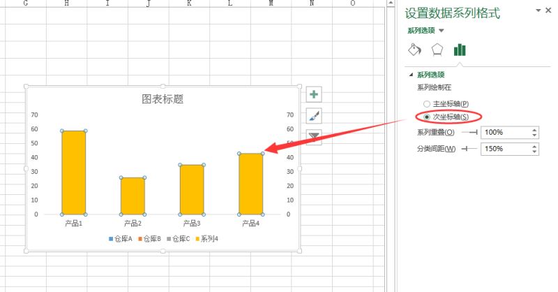Select the 产品2 orange bar
The image size is (558, 292).
click(x=133, y=196)
